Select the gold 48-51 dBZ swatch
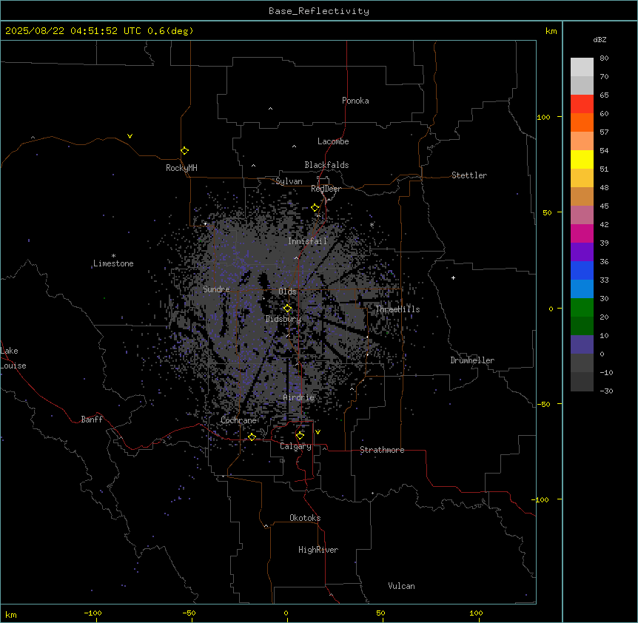Image resolution: width=638 pixels, height=623 pixels. [x=582, y=178]
